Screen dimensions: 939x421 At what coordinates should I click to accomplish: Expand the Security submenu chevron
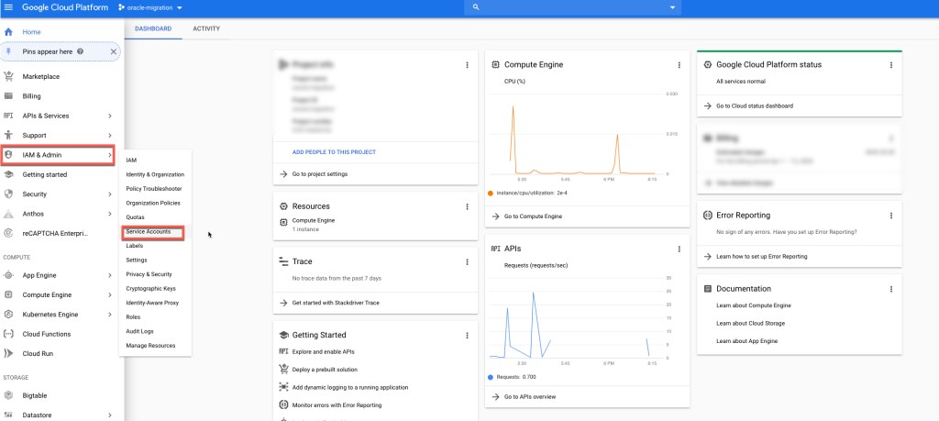click(110, 194)
